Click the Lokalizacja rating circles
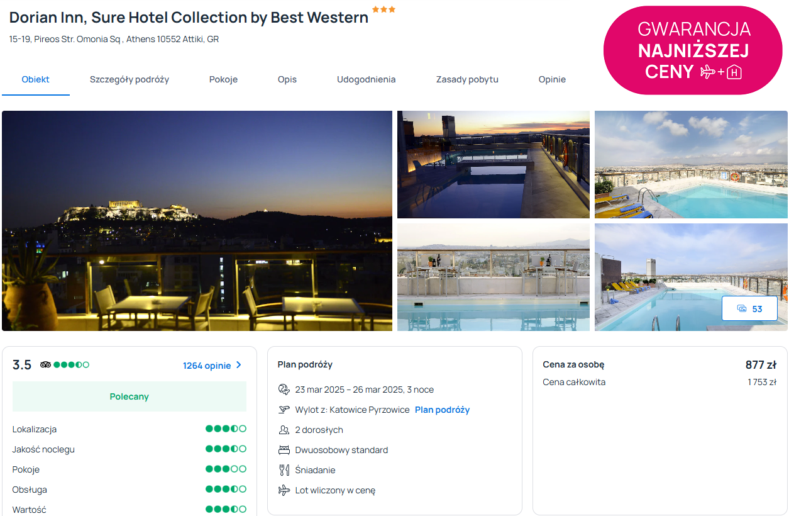 tap(226, 429)
